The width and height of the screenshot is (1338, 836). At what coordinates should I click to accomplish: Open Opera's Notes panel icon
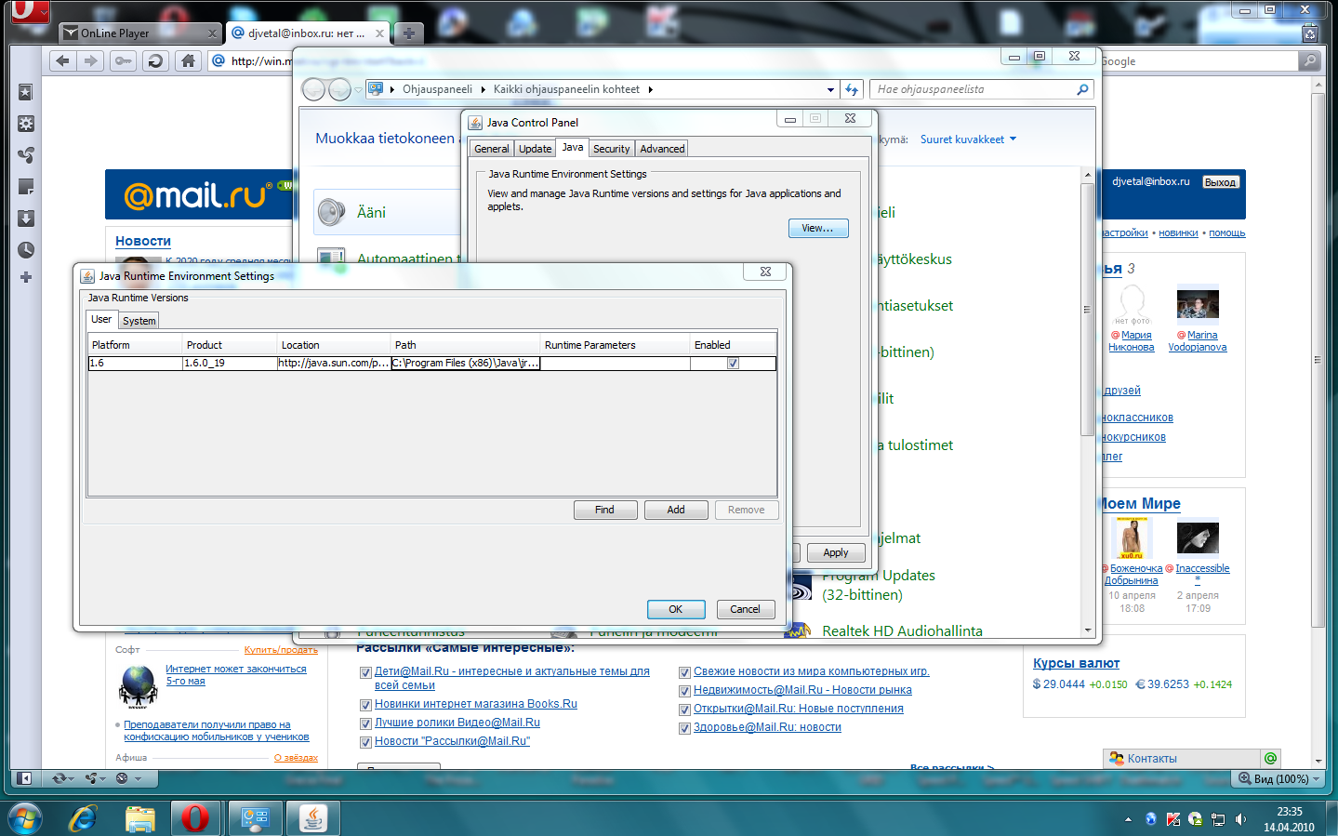tap(26, 187)
